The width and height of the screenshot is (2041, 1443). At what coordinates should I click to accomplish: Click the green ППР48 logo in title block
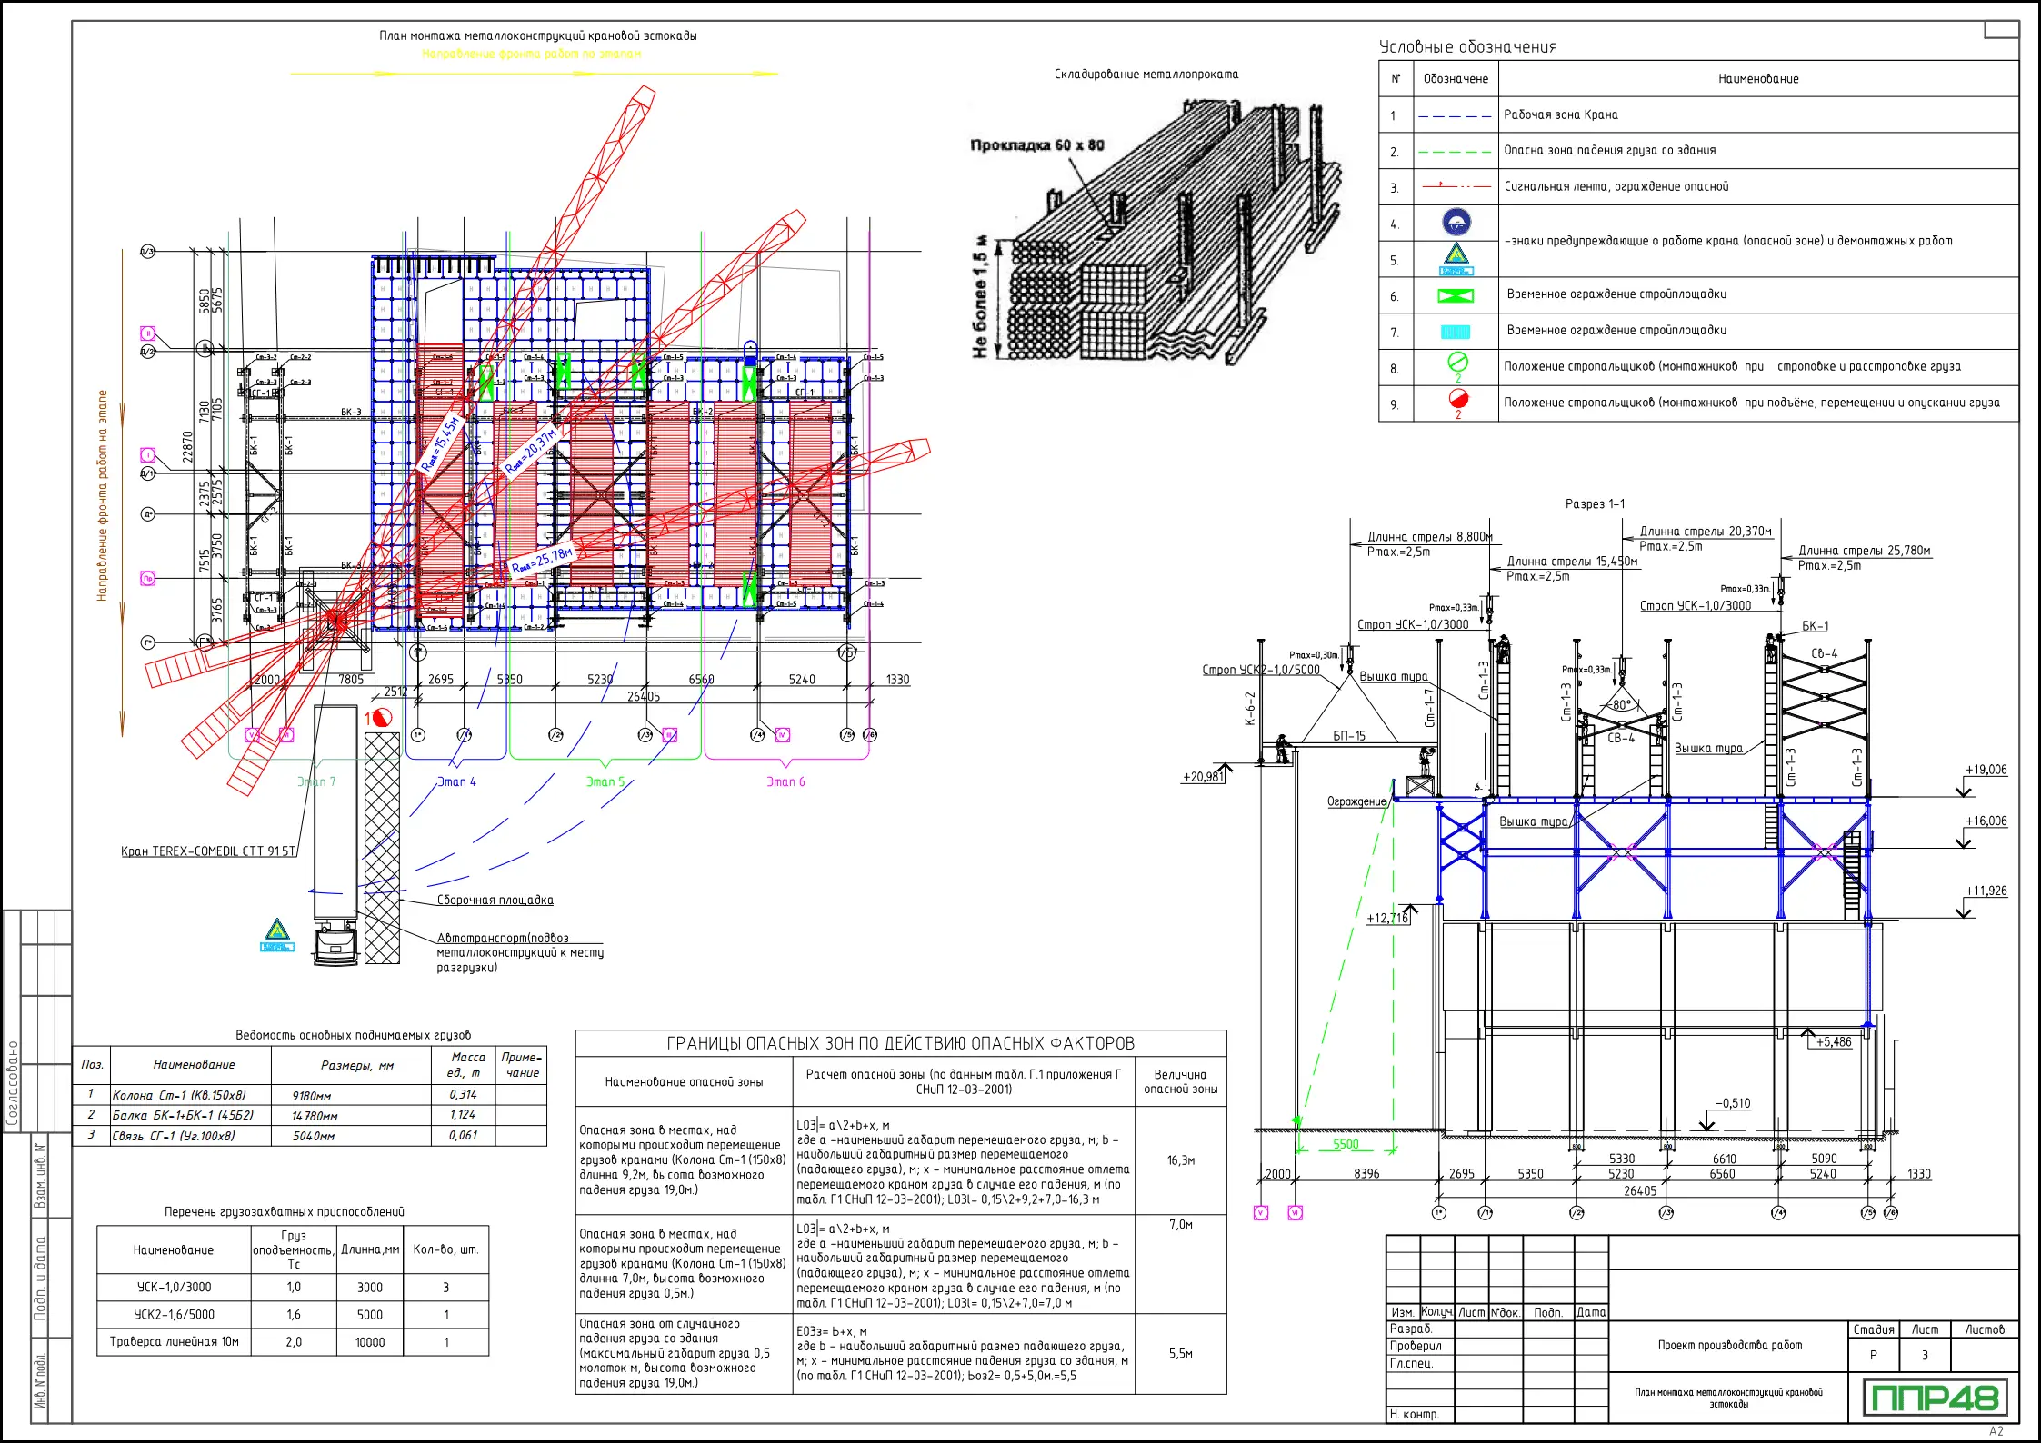[1934, 1398]
